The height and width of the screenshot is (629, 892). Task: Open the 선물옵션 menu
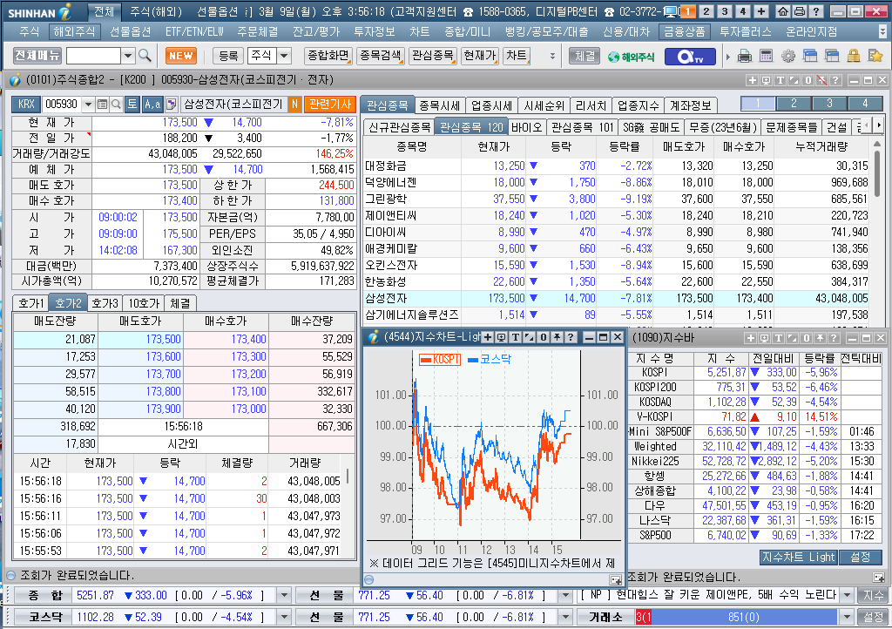(x=130, y=32)
